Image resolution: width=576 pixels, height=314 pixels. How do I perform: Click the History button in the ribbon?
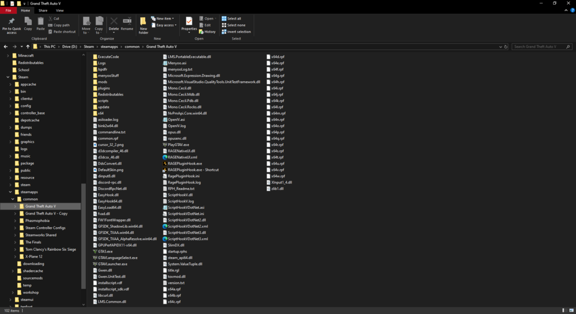click(x=207, y=32)
